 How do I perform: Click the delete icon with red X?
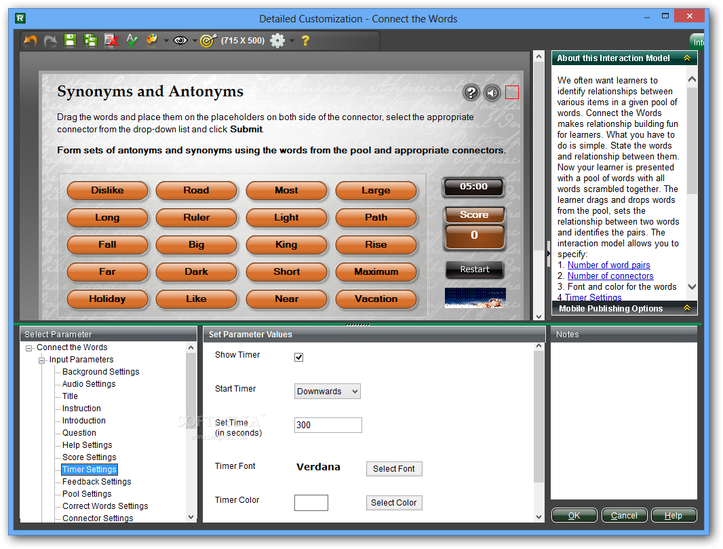pos(111,40)
